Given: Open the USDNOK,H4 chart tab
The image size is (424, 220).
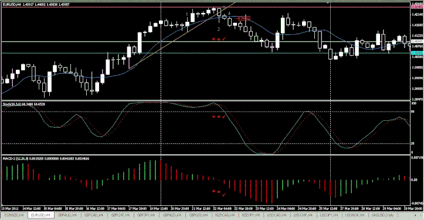Looking at the screenshot, I should pos(354,215).
